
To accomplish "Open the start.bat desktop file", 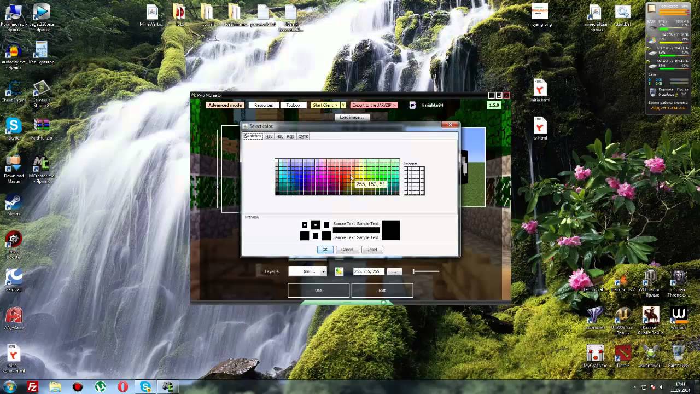I will (x=623, y=15).
